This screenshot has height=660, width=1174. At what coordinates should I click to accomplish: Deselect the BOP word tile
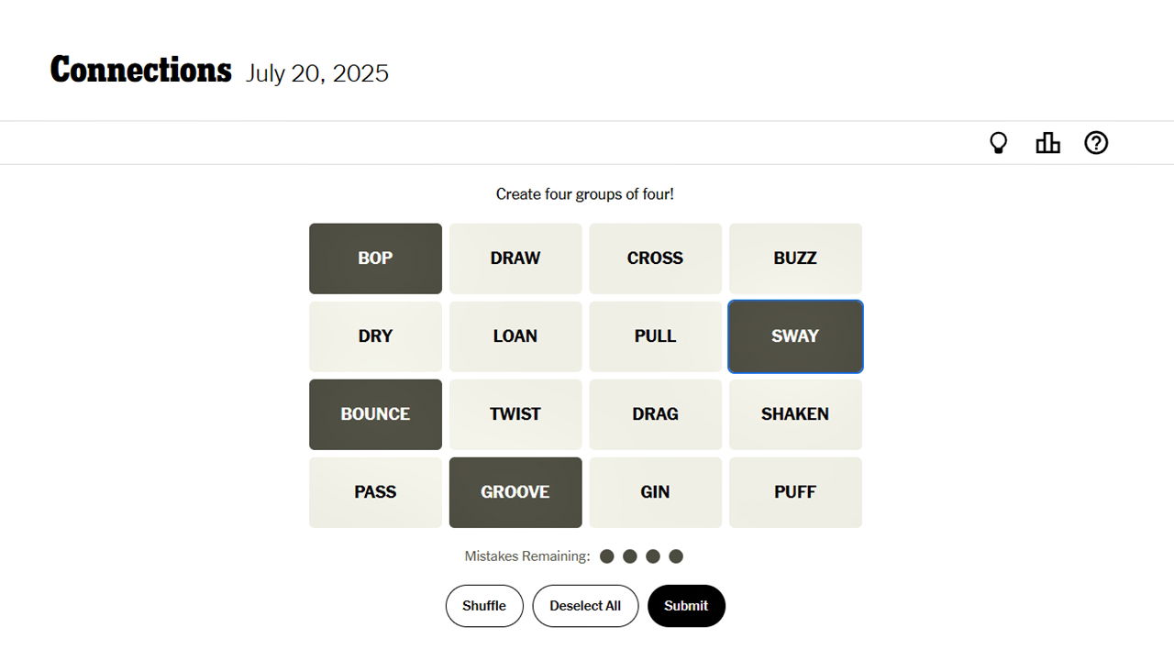[x=375, y=258]
